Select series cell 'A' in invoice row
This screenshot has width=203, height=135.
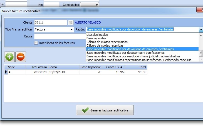(x=17, y=72)
